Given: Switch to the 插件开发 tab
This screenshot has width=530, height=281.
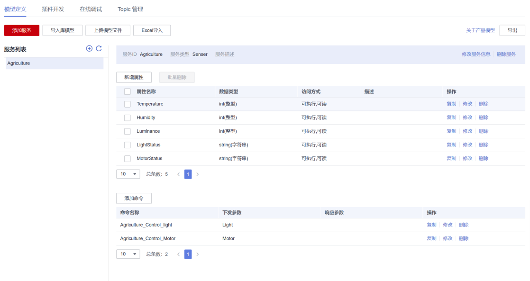Looking at the screenshot, I should click(x=53, y=9).
